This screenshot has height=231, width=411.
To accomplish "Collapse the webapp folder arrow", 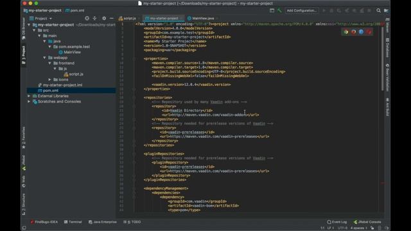I will pyautogui.click(x=44, y=58).
